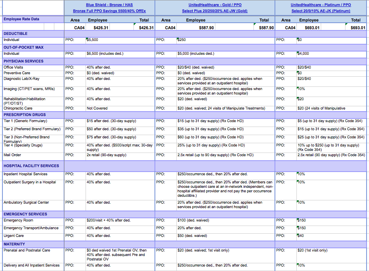
Task: Select the OUT-OF-POCKET MAX section header
Action: click(33, 47)
